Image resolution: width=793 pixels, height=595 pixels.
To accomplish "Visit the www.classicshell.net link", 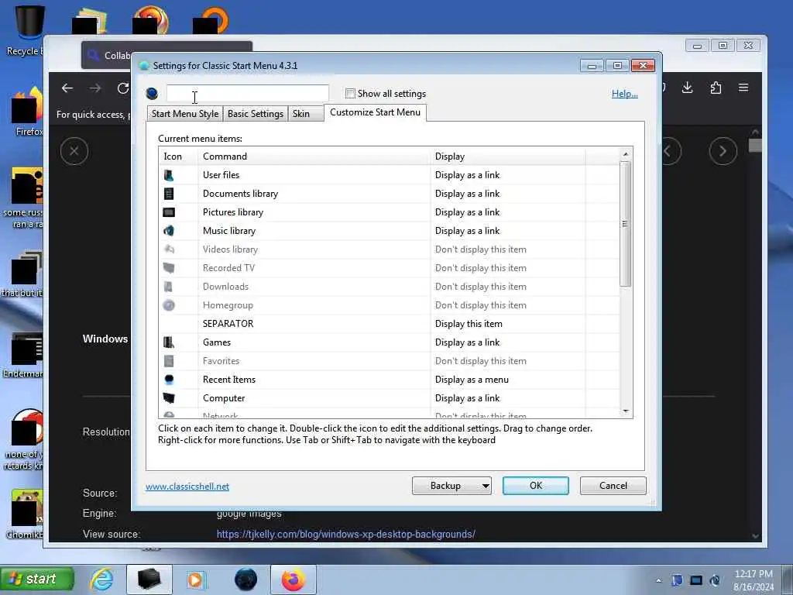I will pos(187,487).
